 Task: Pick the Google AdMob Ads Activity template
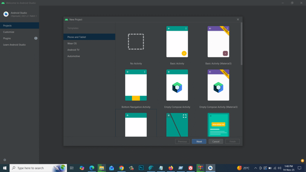pos(218,125)
